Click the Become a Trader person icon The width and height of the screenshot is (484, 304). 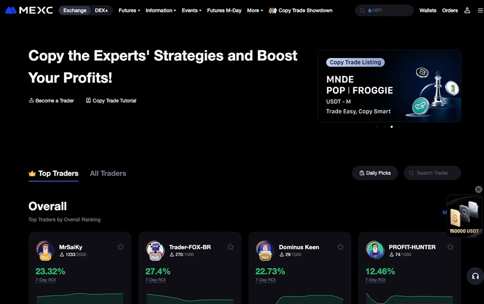tap(31, 101)
